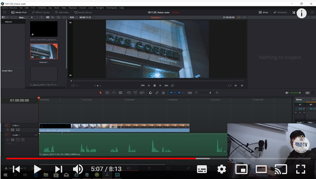Open the flag color dropdown

(x=175, y=93)
